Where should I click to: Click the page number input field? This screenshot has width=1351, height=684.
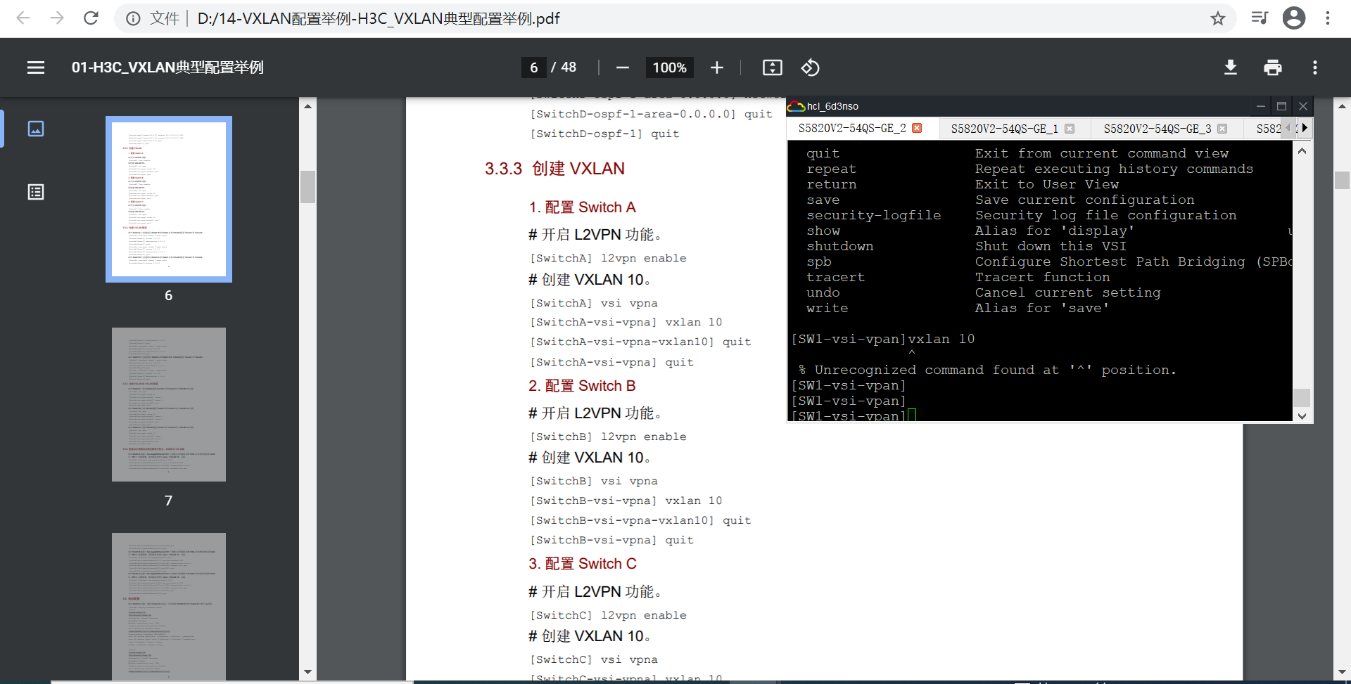pos(533,67)
